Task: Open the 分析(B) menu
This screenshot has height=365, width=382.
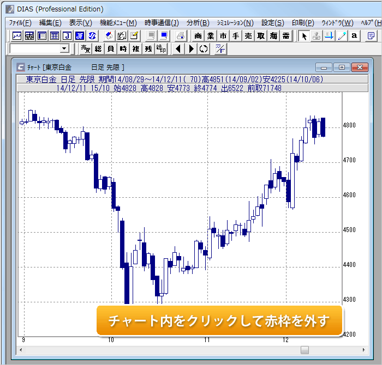Action: pos(198,23)
